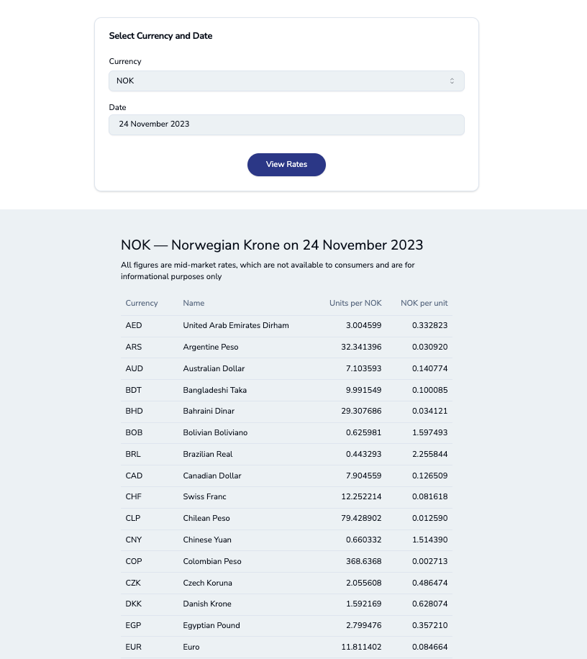Click the Name column header

click(x=194, y=303)
